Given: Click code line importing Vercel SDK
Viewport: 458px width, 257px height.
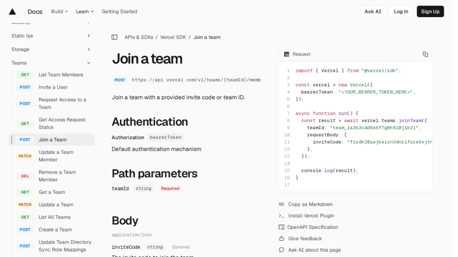Looking at the screenshot, I should pyautogui.click(x=348, y=71).
